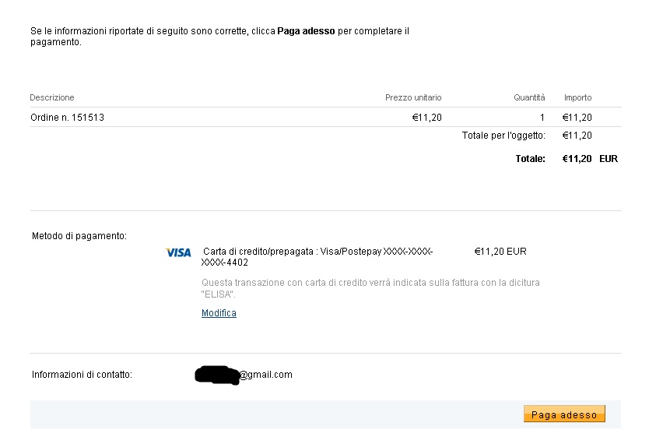This screenshot has width=670, height=430.
Task: Click the Quantità column header
Action: (x=529, y=97)
